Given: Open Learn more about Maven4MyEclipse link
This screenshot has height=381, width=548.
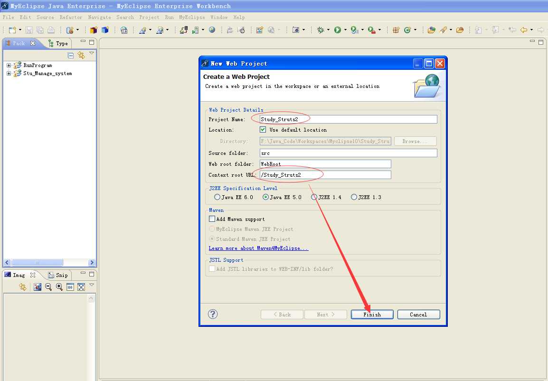Looking at the screenshot, I should [258, 248].
